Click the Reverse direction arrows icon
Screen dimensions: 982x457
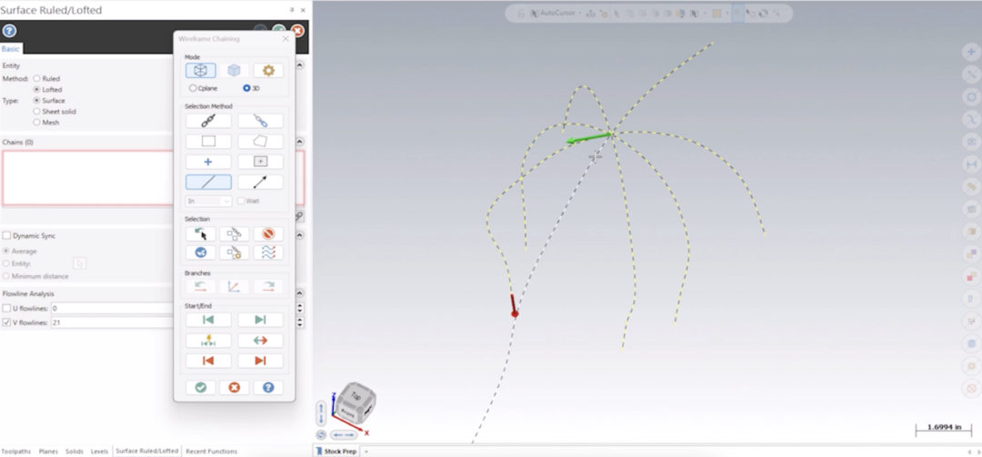point(260,341)
